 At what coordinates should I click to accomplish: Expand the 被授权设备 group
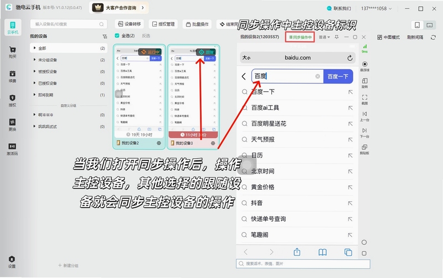pyautogui.click(x=34, y=71)
